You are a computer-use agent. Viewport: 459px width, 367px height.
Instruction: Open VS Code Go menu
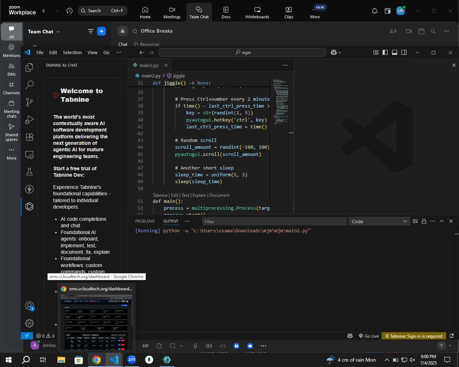coord(106,52)
